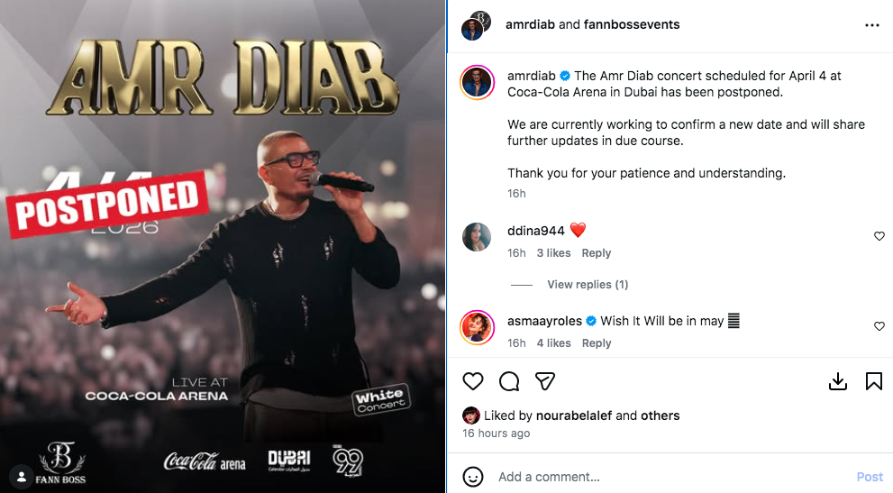Focus the Add a comment field
This screenshot has height=493, width=893.
(672, 477)
